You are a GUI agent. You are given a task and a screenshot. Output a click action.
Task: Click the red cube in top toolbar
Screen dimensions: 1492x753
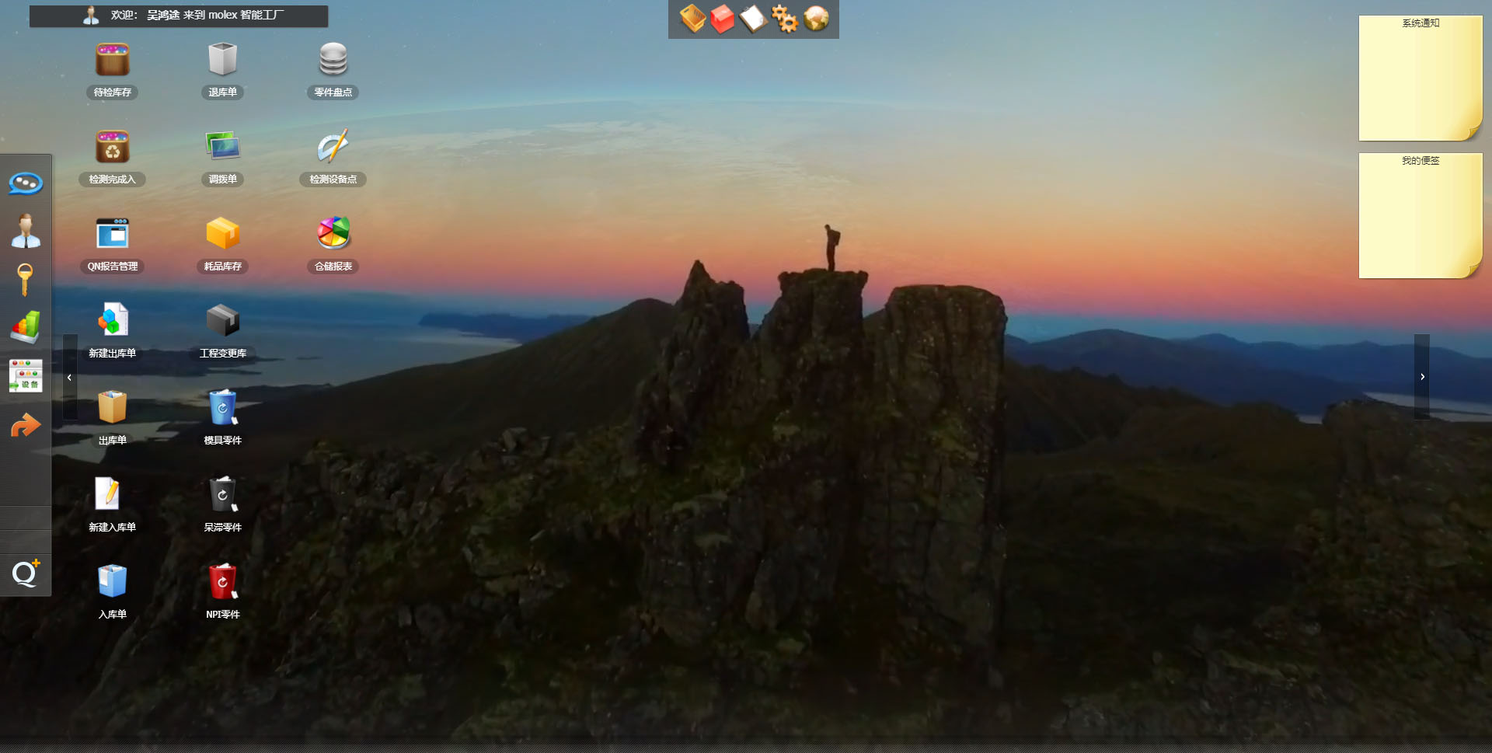coord(723,19)
